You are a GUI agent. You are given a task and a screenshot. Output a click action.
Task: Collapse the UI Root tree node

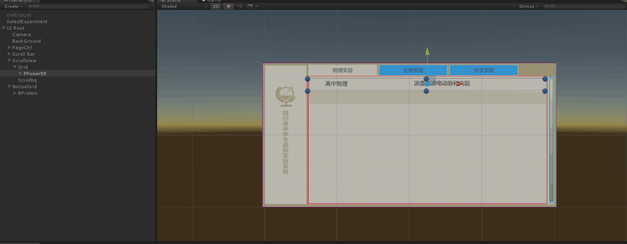click(x=4, y=28)
